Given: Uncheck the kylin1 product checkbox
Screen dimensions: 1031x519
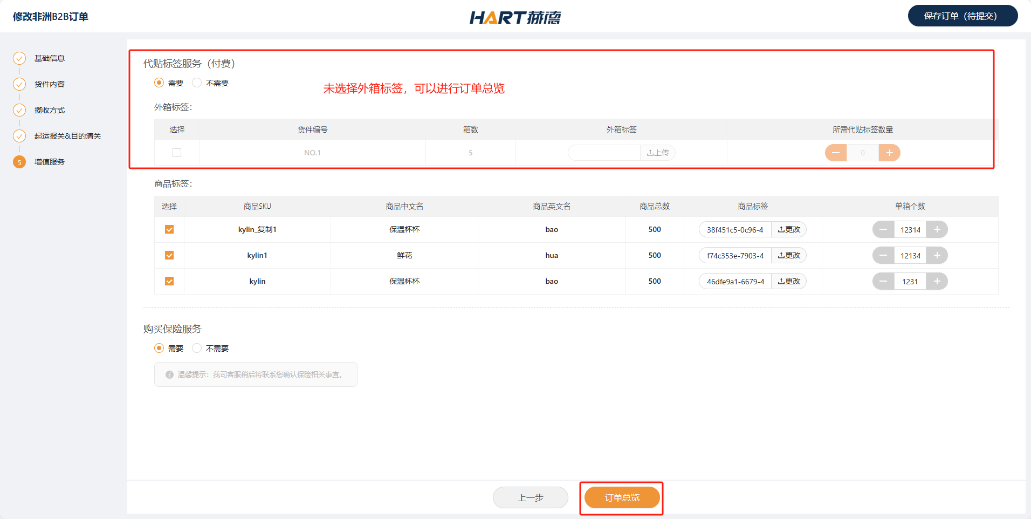Looking at the screenshot, I should tap(169, 256).
